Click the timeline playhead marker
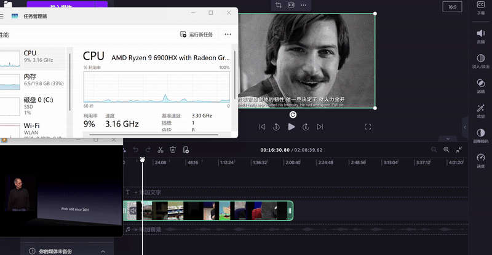492x255 pixels. coord(143,160)
